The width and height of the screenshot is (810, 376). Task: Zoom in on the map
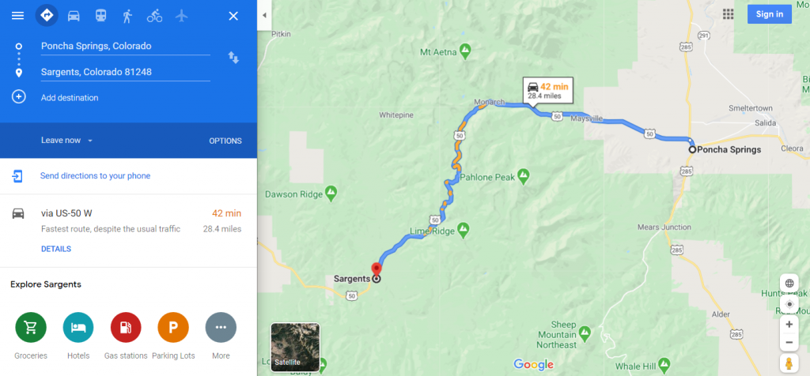coord(789,325)
